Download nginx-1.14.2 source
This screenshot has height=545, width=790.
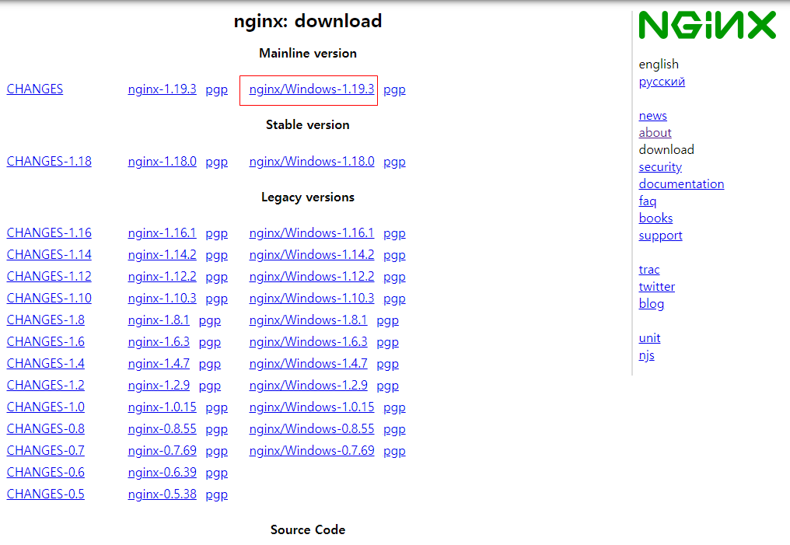pos(163,254)
